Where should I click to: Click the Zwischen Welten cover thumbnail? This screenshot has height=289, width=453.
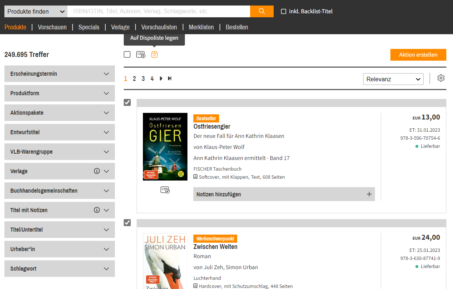tap(165, 261)
